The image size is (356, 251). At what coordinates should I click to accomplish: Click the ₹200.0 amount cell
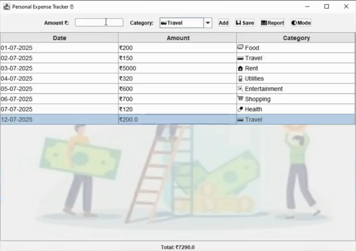click(x=177, y=120)
